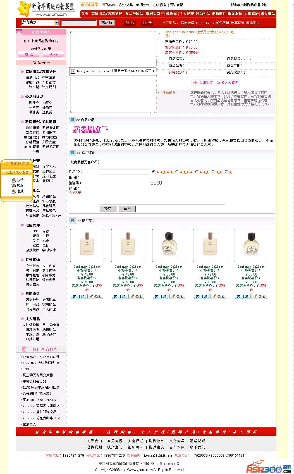Click the 结帐 checkout button
Screen dimensions: 294x474
(53, 55)
